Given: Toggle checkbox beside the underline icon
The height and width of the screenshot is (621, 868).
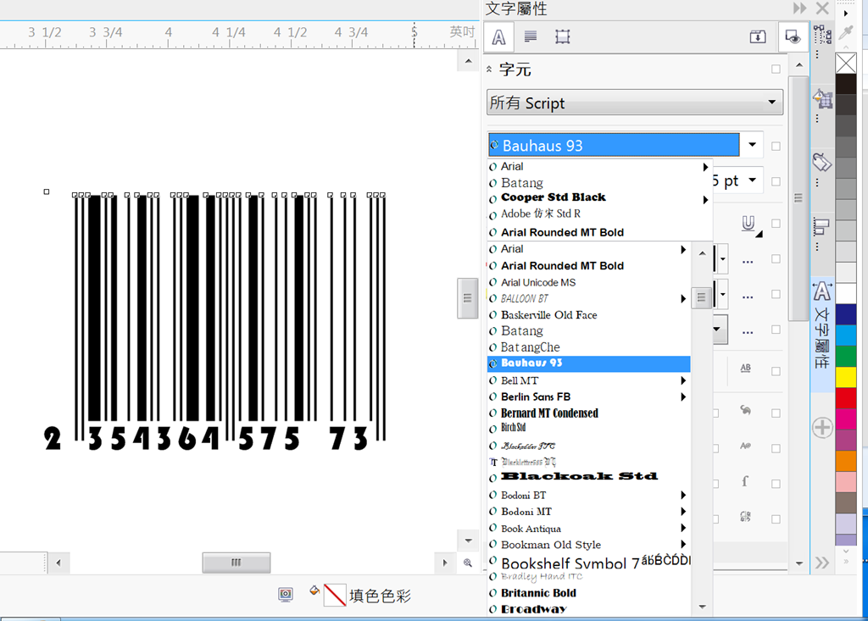Looking at the screenshot, I should [776, 224].
